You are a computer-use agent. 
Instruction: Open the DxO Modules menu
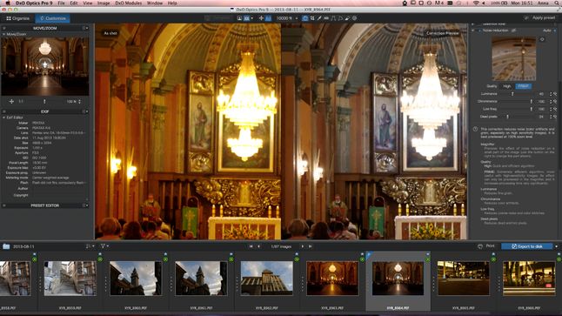coord(128,3)
